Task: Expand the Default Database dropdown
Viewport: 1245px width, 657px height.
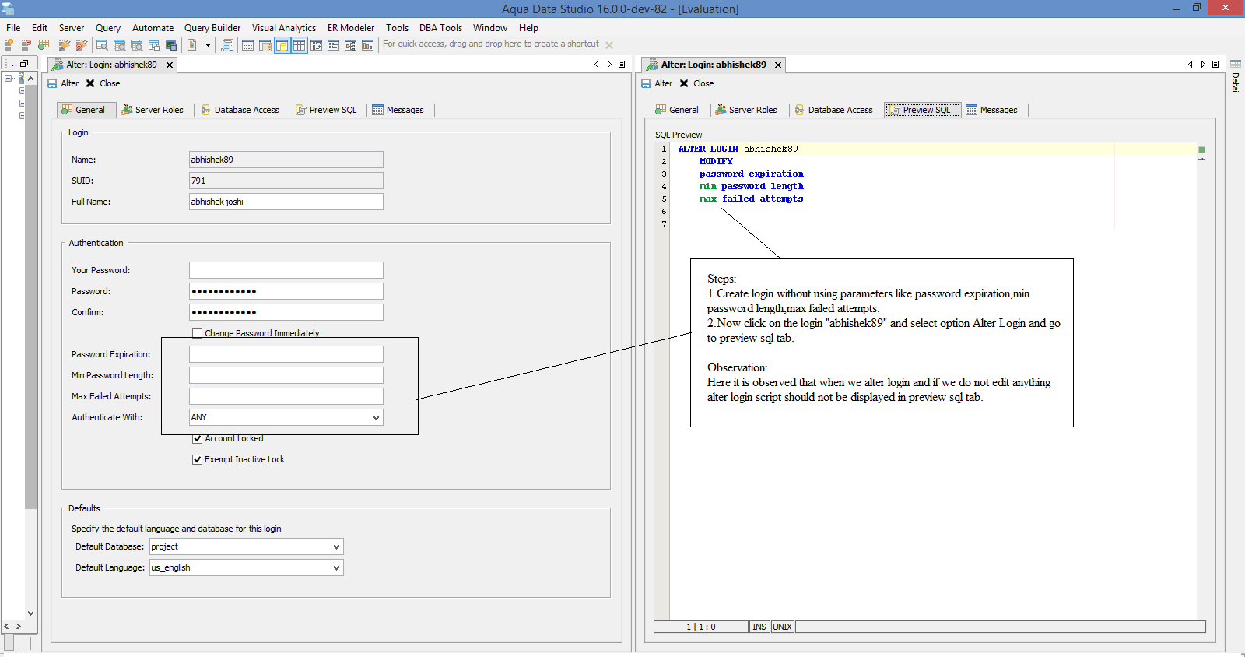Action: tap(336, 546)
